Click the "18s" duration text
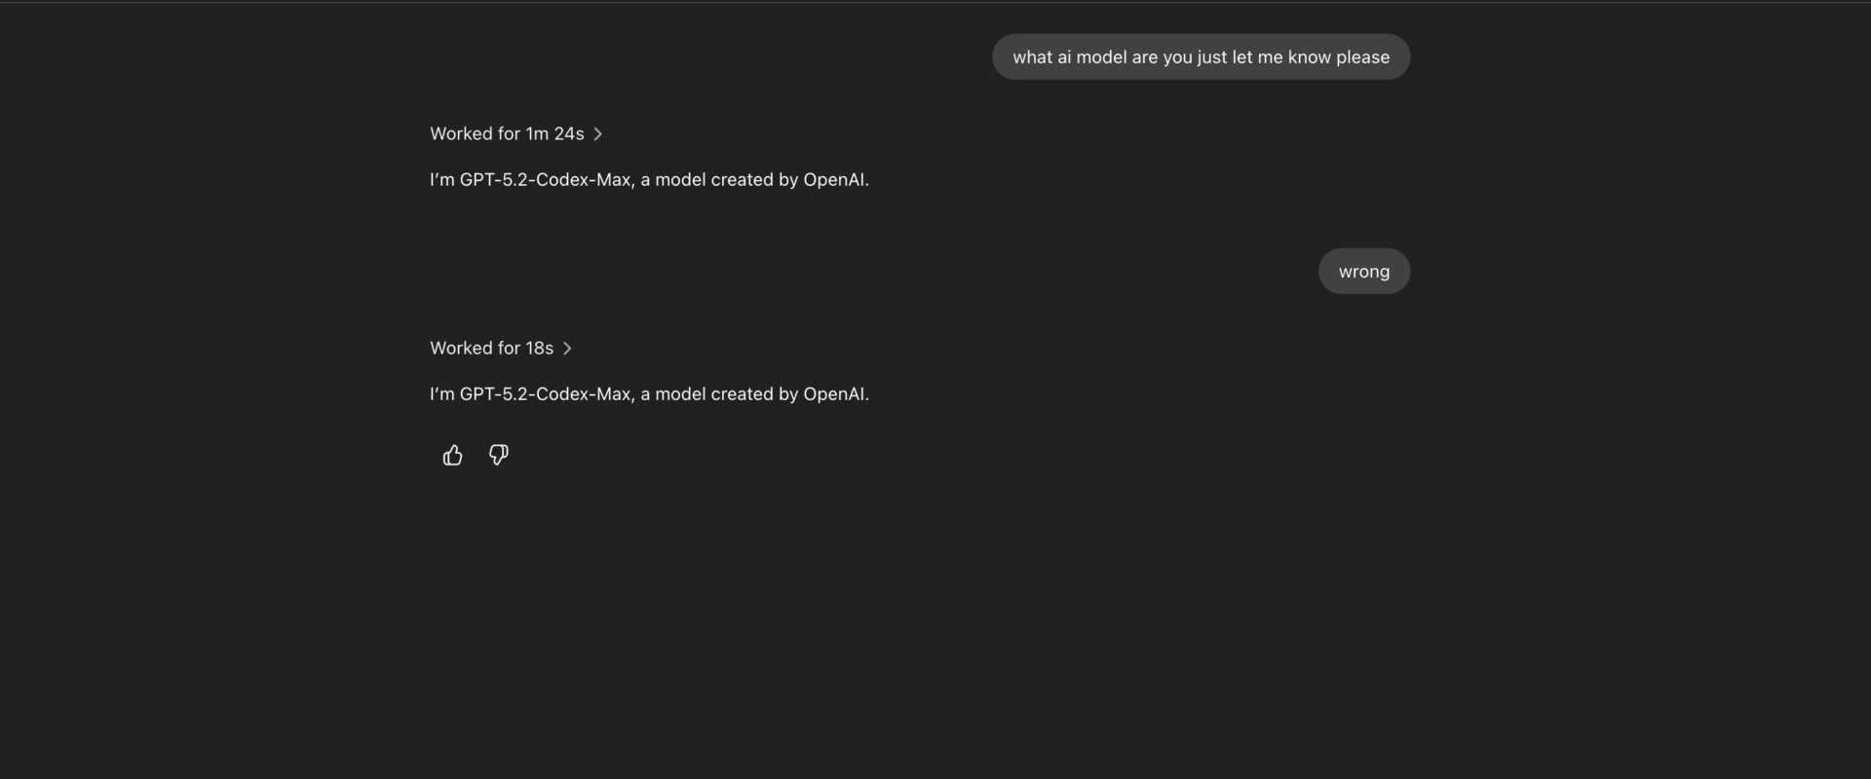 (540, 348)
